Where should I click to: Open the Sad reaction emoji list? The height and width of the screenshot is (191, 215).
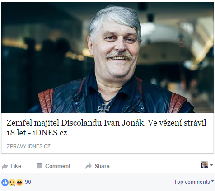tap(12, 182)
